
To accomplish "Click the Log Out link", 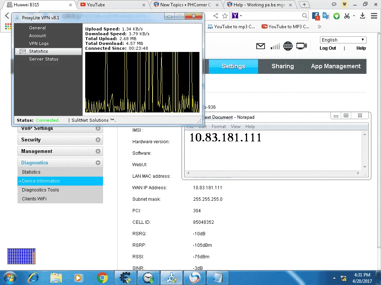I will (328, 48).
